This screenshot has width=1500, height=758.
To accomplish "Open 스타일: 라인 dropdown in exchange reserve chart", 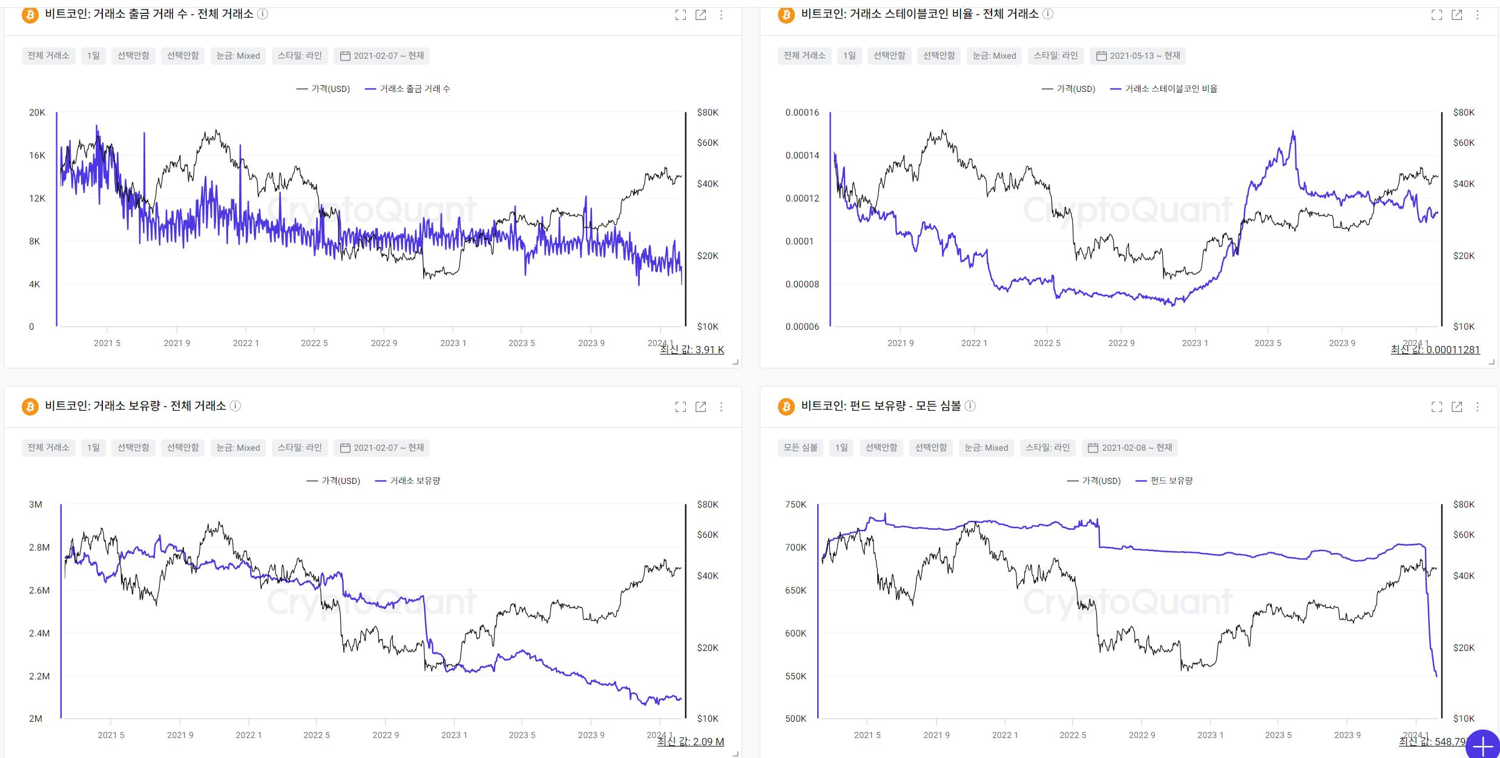I will 300,448.
